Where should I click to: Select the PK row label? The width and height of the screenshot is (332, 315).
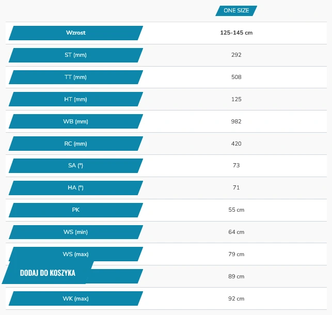tap(75, 210)
